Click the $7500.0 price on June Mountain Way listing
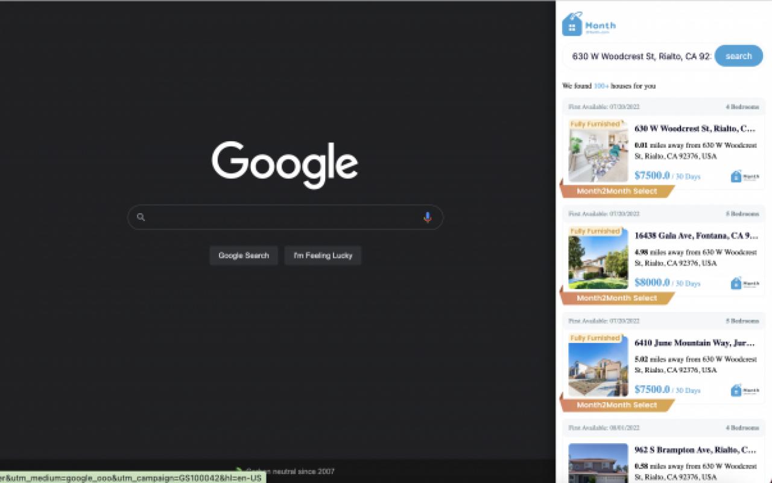The image size is (772, 483). click(x=652, y=389)
